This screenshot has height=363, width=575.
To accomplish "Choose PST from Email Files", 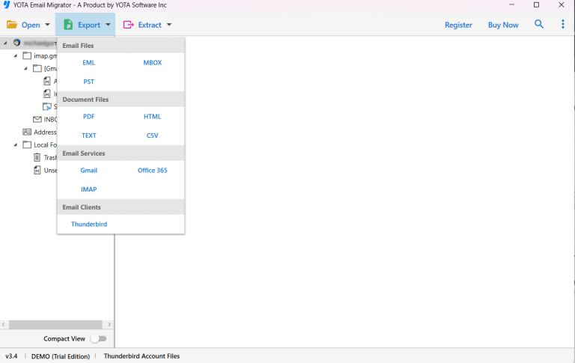I will [88, 82].
